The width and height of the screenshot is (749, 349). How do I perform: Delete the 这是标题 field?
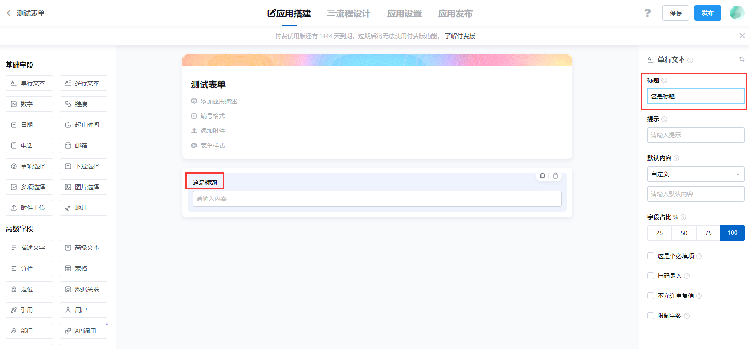[555, 176]
